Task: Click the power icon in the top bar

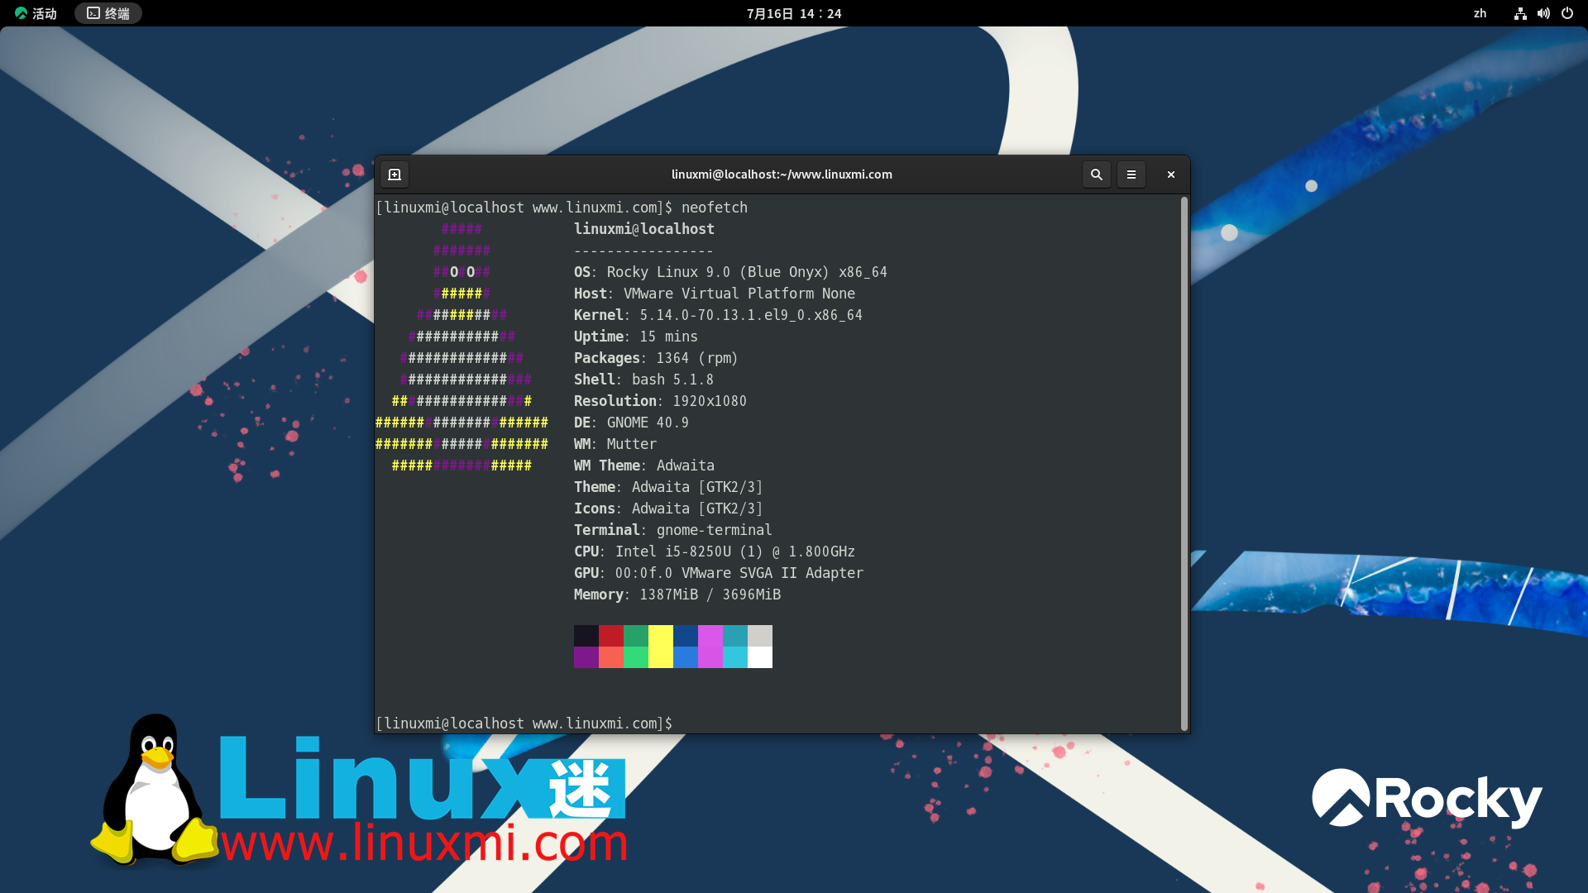Action: click(x=1567, y=13)
